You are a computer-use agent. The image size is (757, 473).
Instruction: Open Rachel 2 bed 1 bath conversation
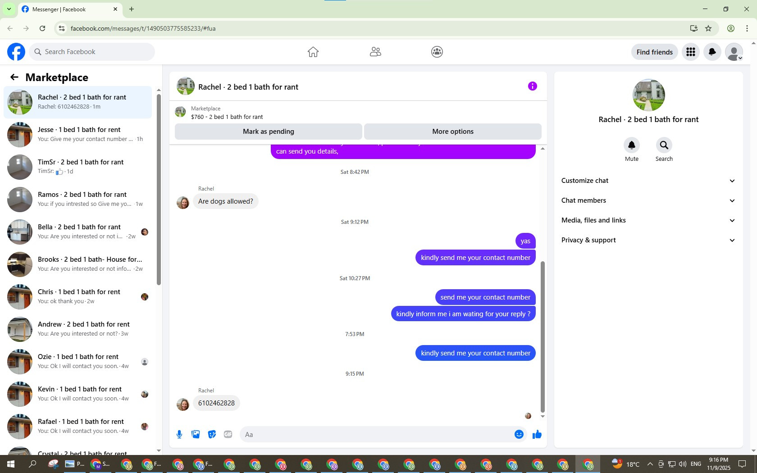coord(78,102)
